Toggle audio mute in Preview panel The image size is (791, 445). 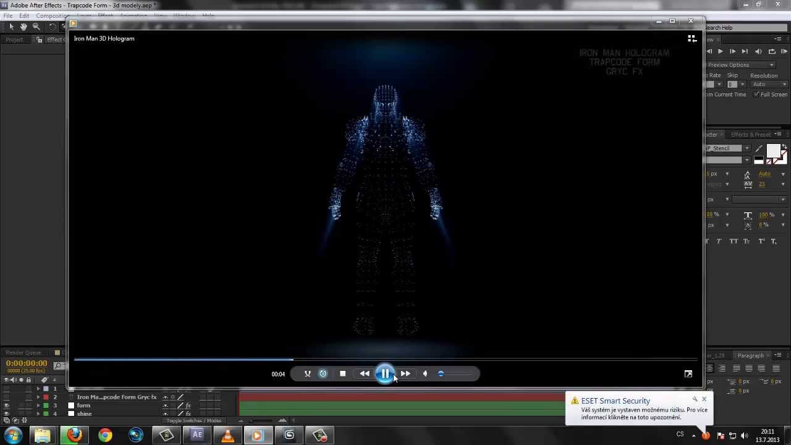pyautogui.click(x=758, y=52)
